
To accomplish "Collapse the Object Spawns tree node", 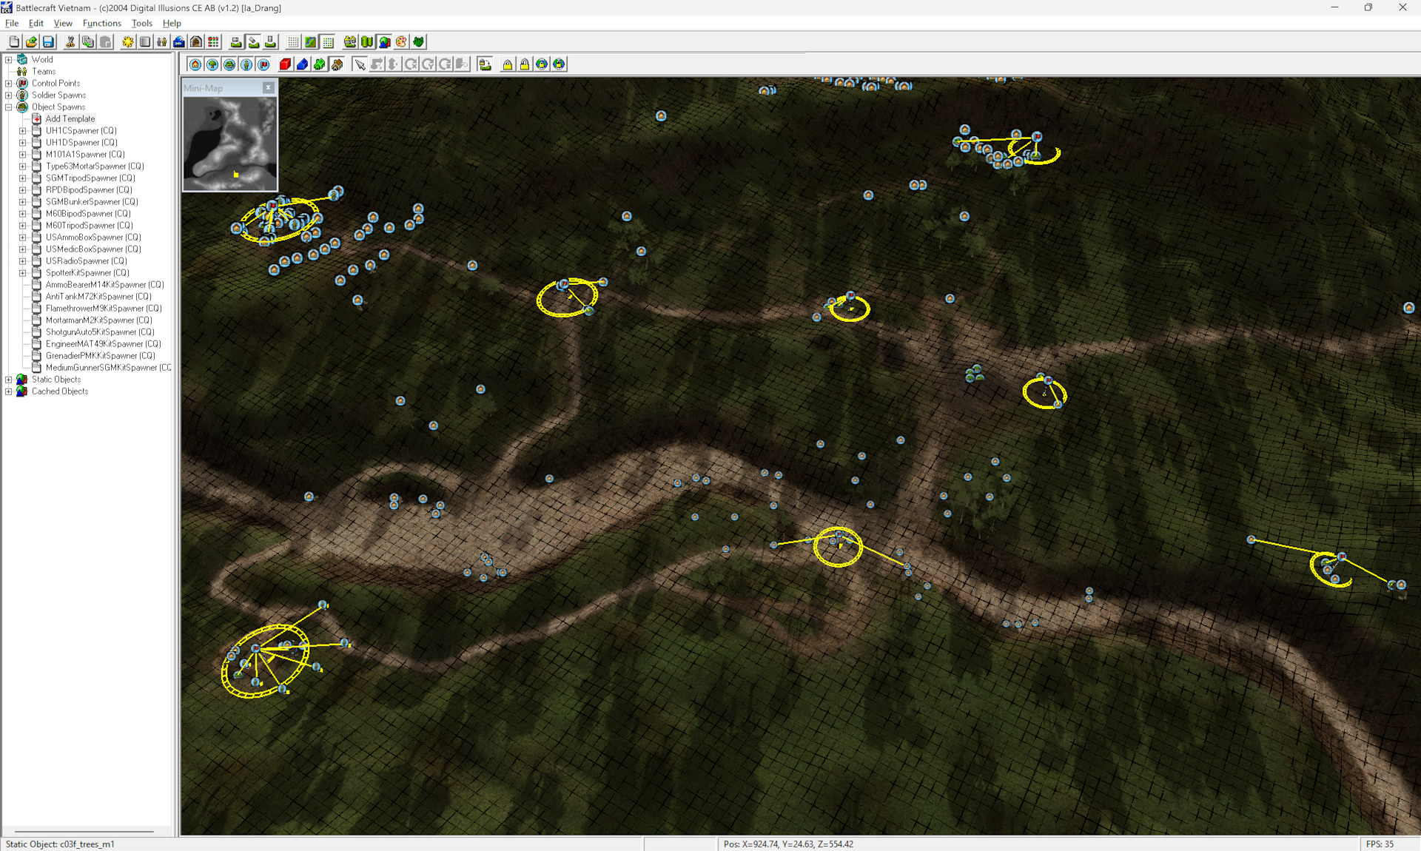I will coord(9,107).
